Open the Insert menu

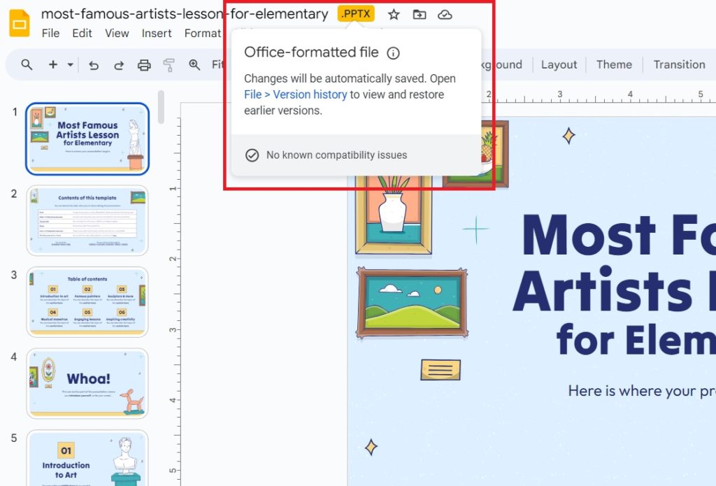pos(156,33)
